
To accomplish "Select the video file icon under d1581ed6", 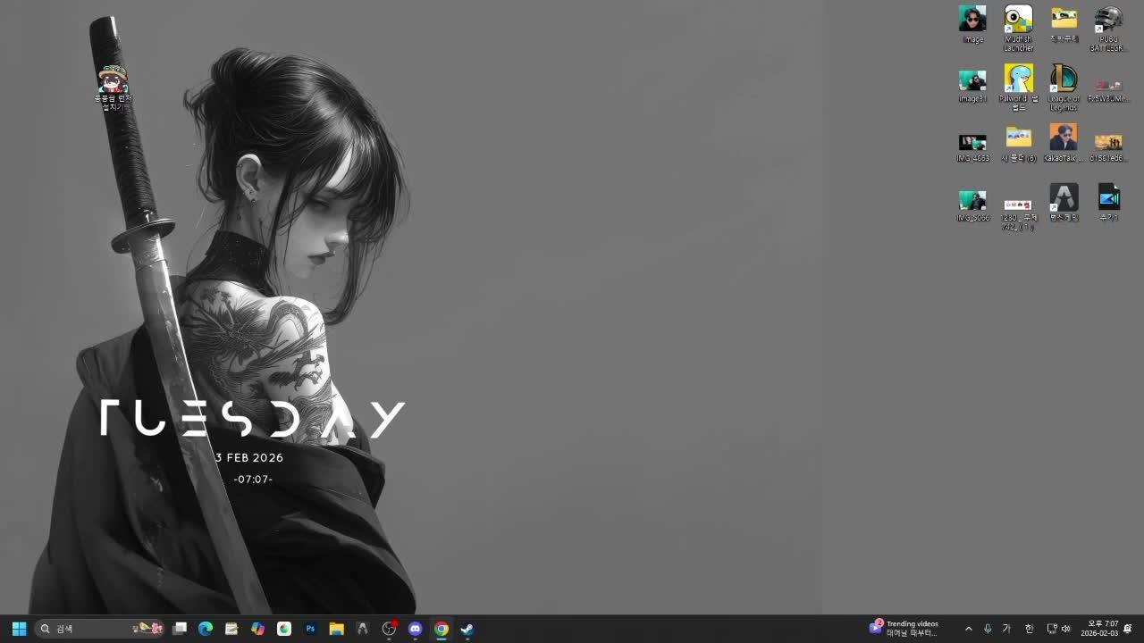I will pos(1108,203).
